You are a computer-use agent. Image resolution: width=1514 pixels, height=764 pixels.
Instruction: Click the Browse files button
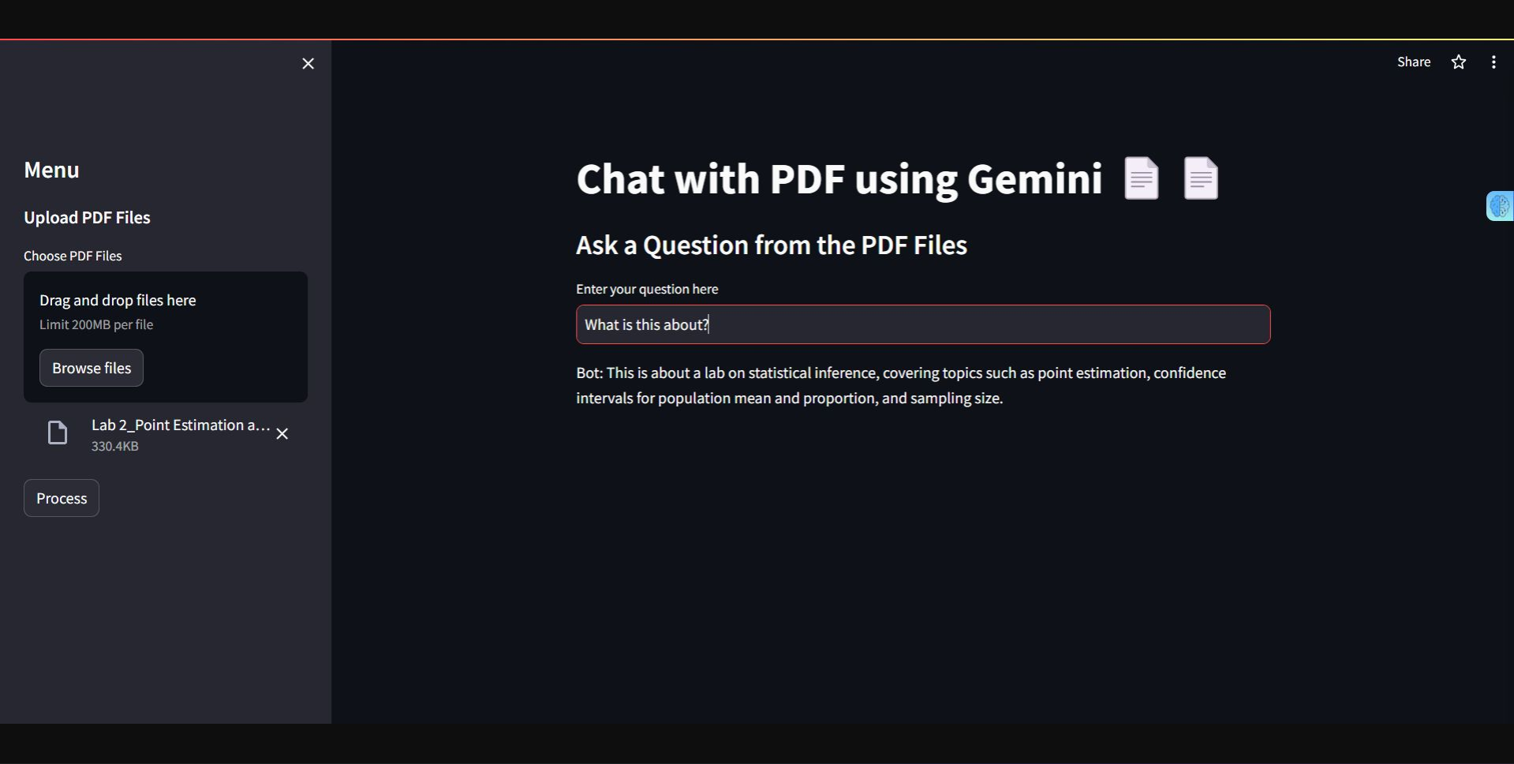tap(92, 368)
